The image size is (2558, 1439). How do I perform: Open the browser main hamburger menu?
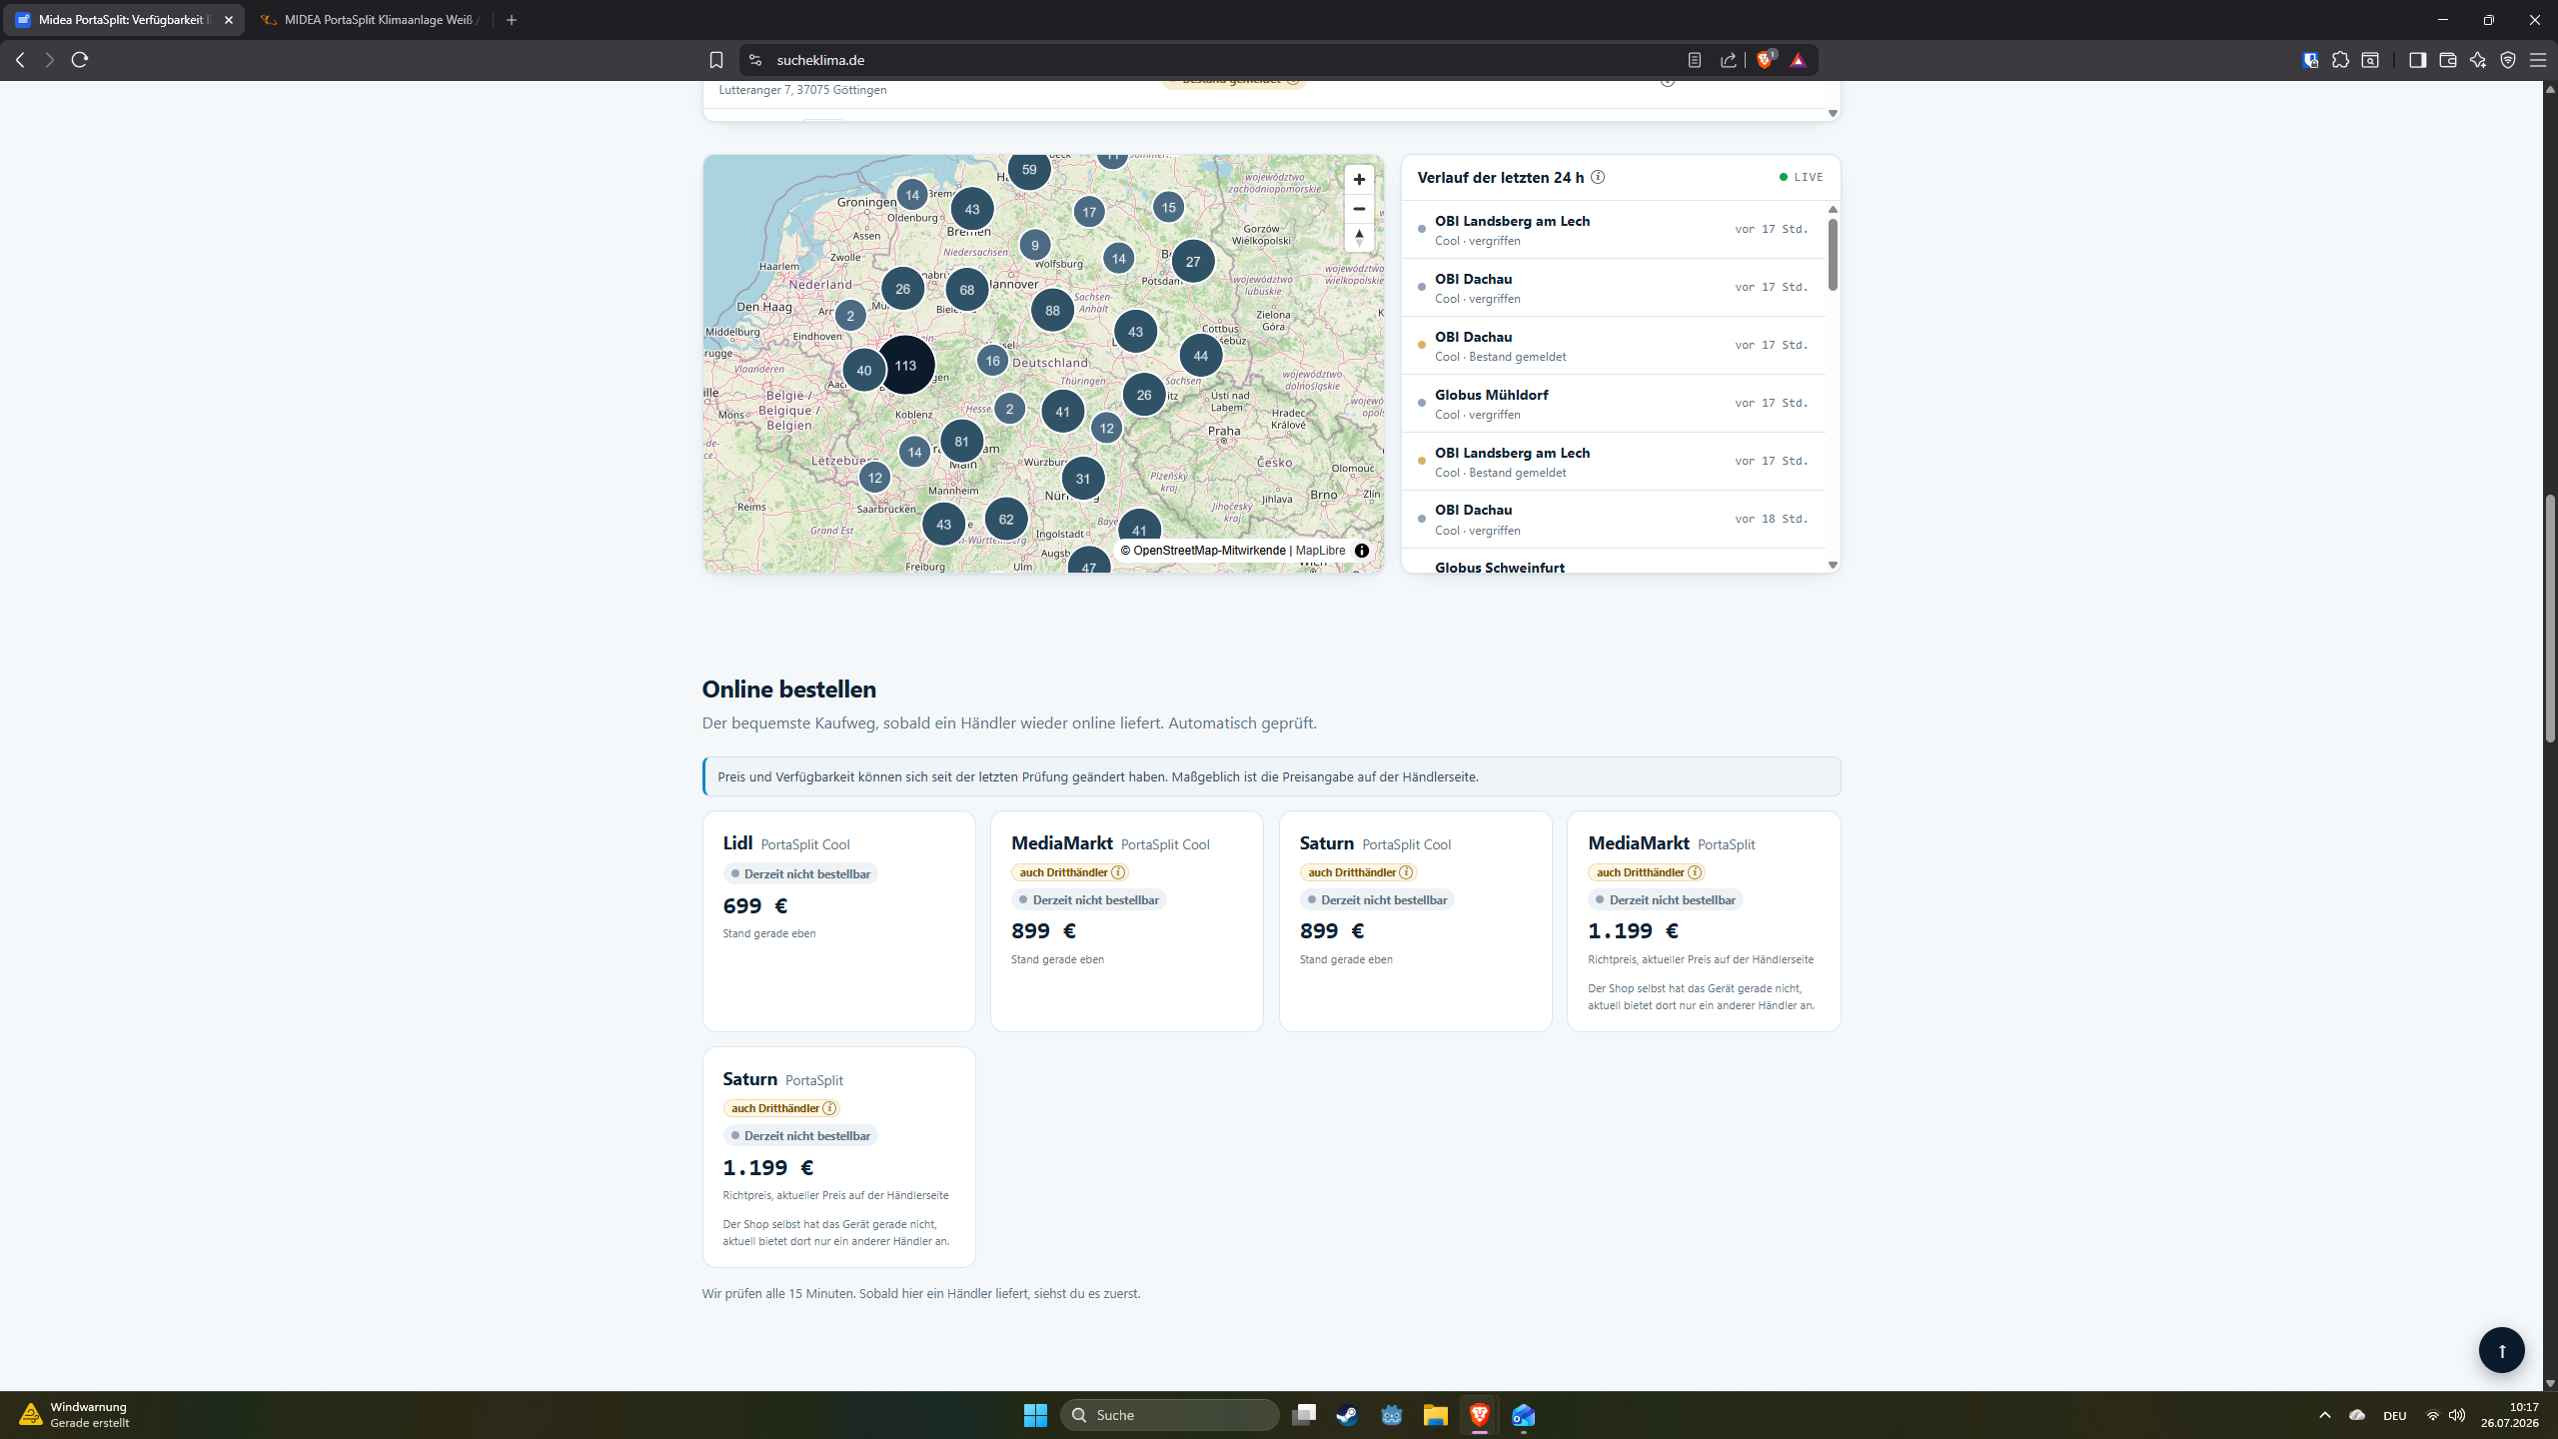pyautogui.click(x=2538, y=60)
